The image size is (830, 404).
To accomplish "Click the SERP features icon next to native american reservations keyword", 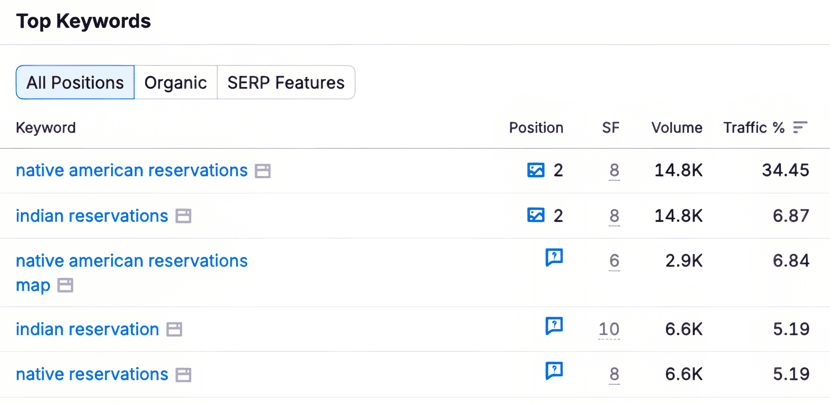I will click(263, 171).
